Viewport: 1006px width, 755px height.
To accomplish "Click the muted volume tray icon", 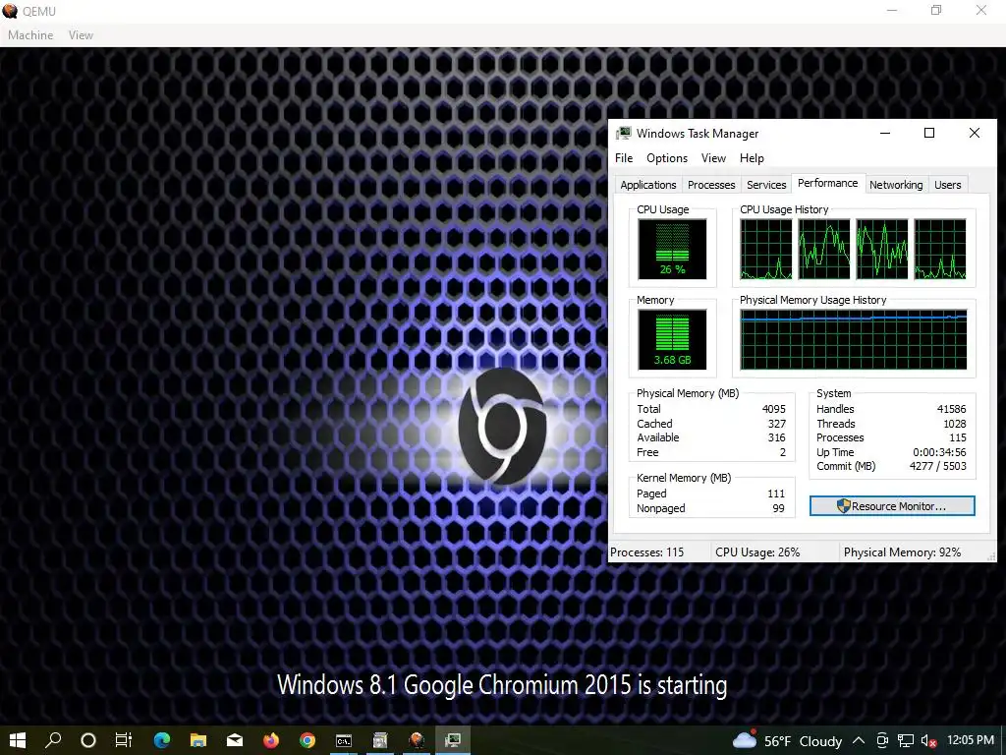I will 928,741.
